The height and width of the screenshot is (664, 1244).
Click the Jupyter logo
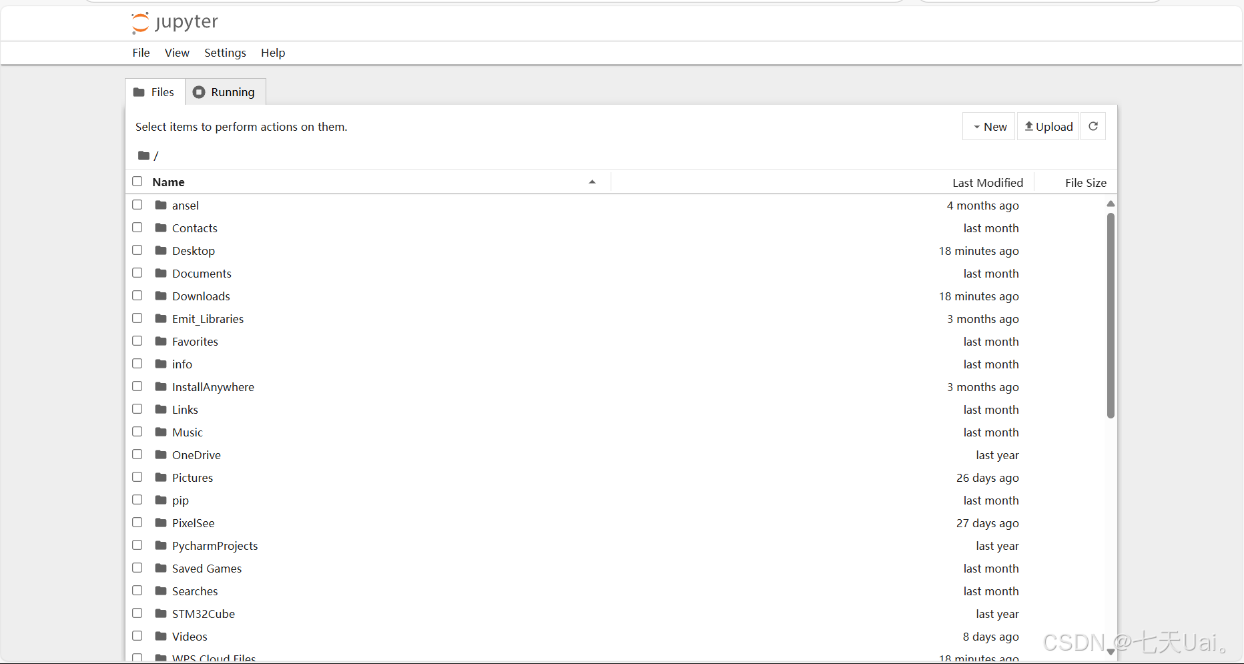(x=175, y=23)
